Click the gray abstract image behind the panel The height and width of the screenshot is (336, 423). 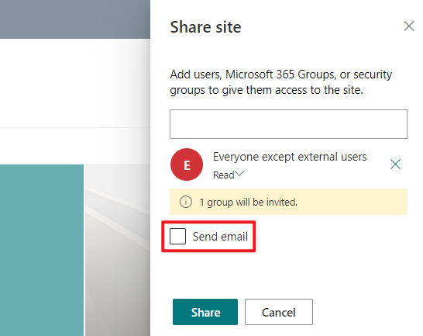click(118, 250)
